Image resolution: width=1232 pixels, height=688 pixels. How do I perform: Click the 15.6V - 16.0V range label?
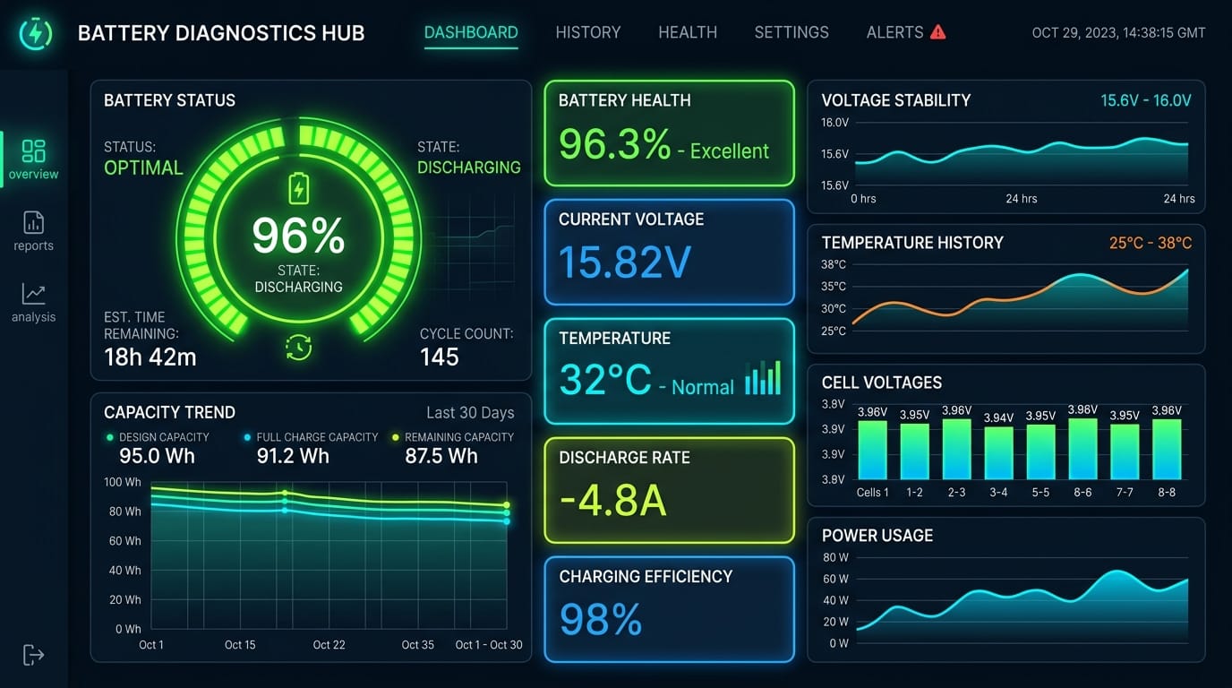pos(1146,100)
